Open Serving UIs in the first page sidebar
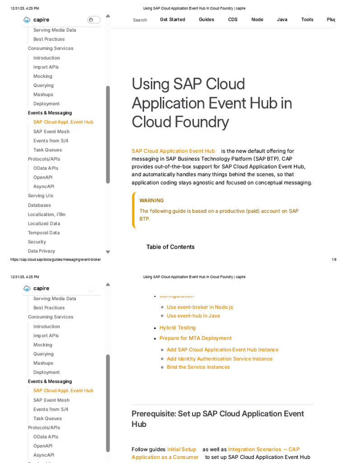Viewport: 347px width, 463px height. click(40, 196)
